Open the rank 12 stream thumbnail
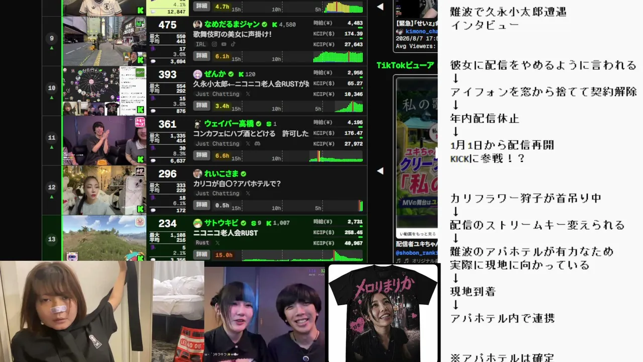The height and width of the screenshot is (362, 643). (104, 191)
